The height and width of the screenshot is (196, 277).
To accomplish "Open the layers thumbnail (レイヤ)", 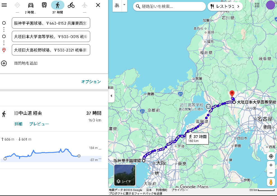I will [125, 175].
